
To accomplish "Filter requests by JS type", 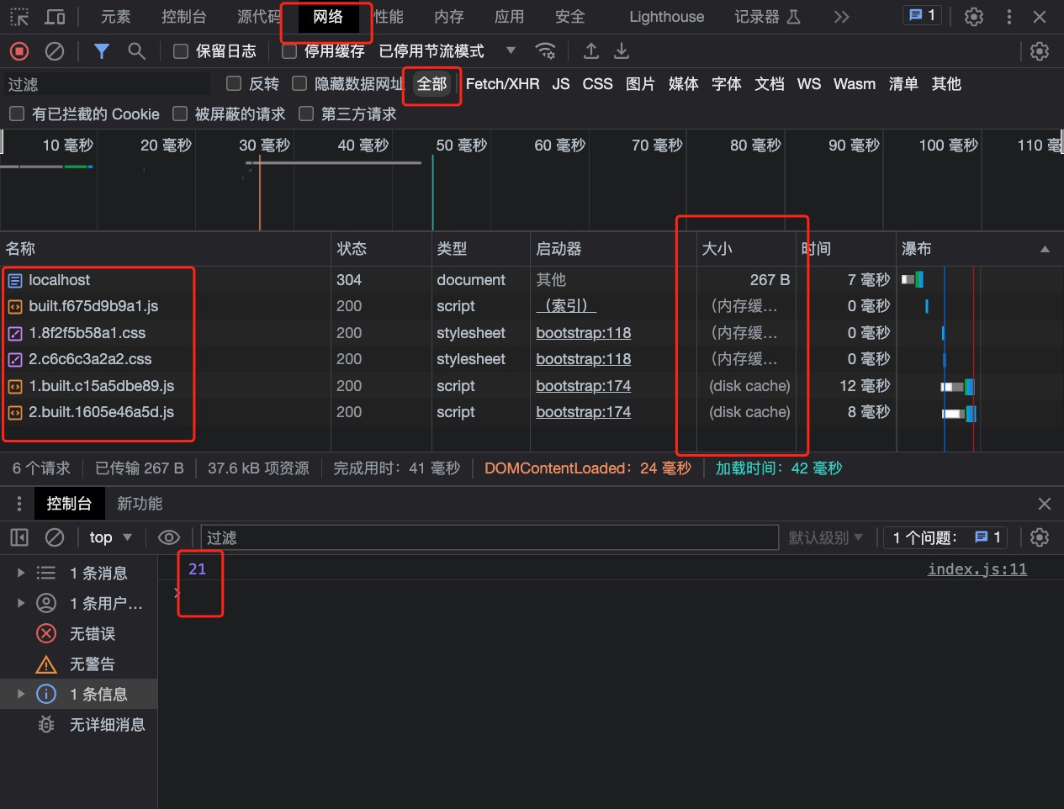I will click(x=561, y=84).
